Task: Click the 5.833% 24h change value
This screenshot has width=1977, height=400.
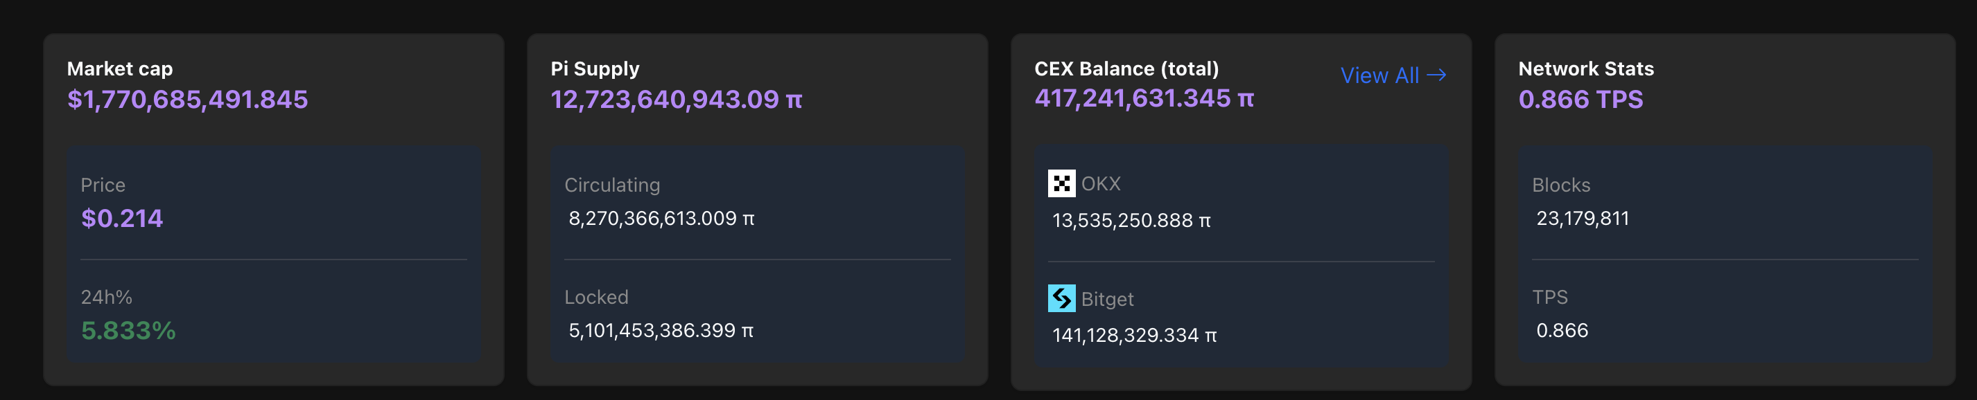Action: coord(128,330)
